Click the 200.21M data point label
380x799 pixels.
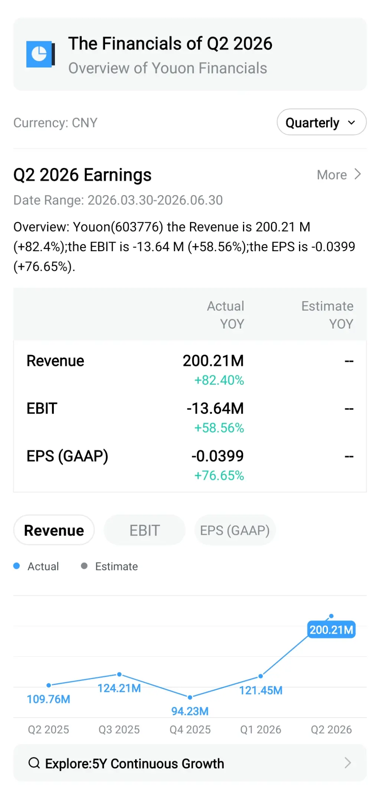[331, 630]
